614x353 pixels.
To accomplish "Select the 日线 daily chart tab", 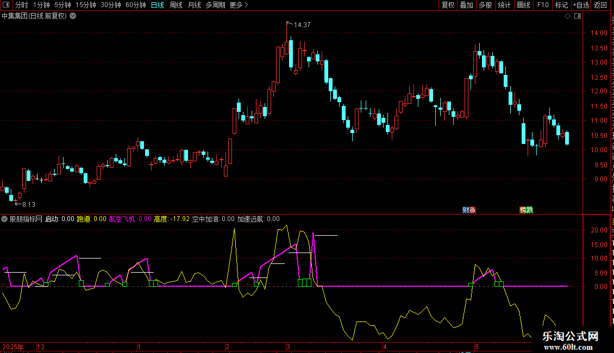I will (x=158, y=5).
